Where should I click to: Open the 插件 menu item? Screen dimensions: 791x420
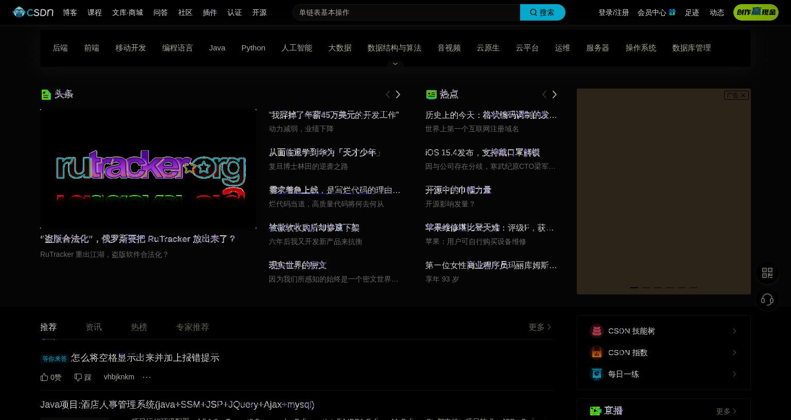pos(210,12)
